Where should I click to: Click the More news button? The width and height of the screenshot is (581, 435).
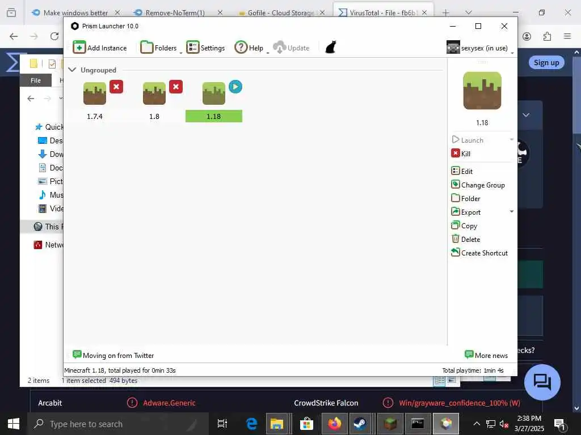coord(486,355)
